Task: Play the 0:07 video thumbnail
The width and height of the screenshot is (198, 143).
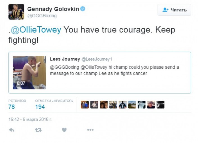Action: 29,72
